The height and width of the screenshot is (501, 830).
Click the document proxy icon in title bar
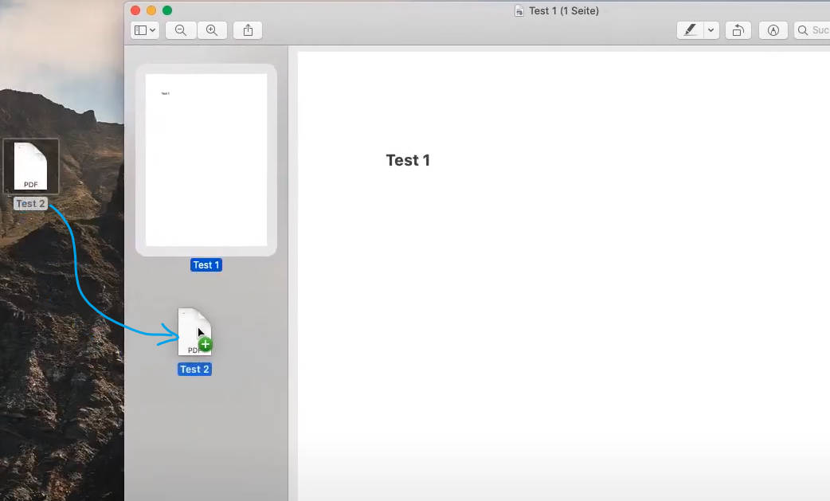[519, 11]
